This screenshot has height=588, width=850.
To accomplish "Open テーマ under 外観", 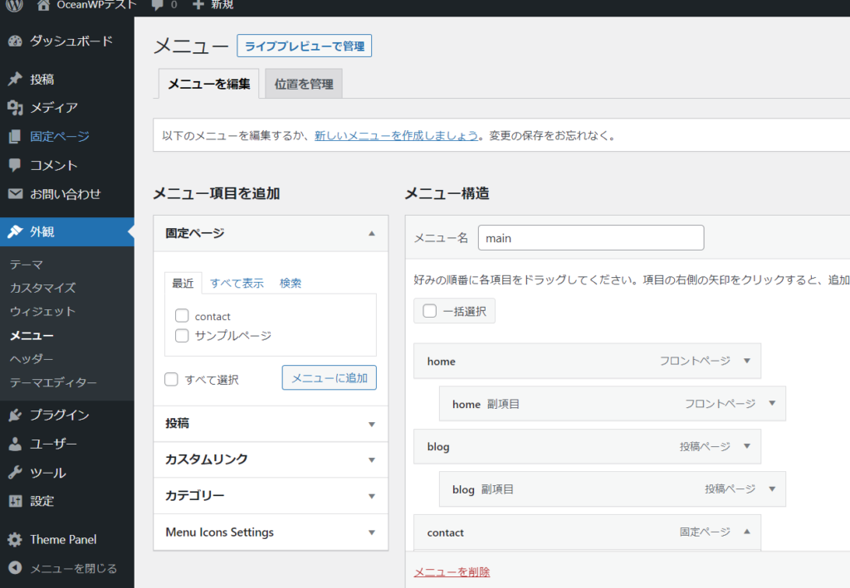I will pos(26,265).
